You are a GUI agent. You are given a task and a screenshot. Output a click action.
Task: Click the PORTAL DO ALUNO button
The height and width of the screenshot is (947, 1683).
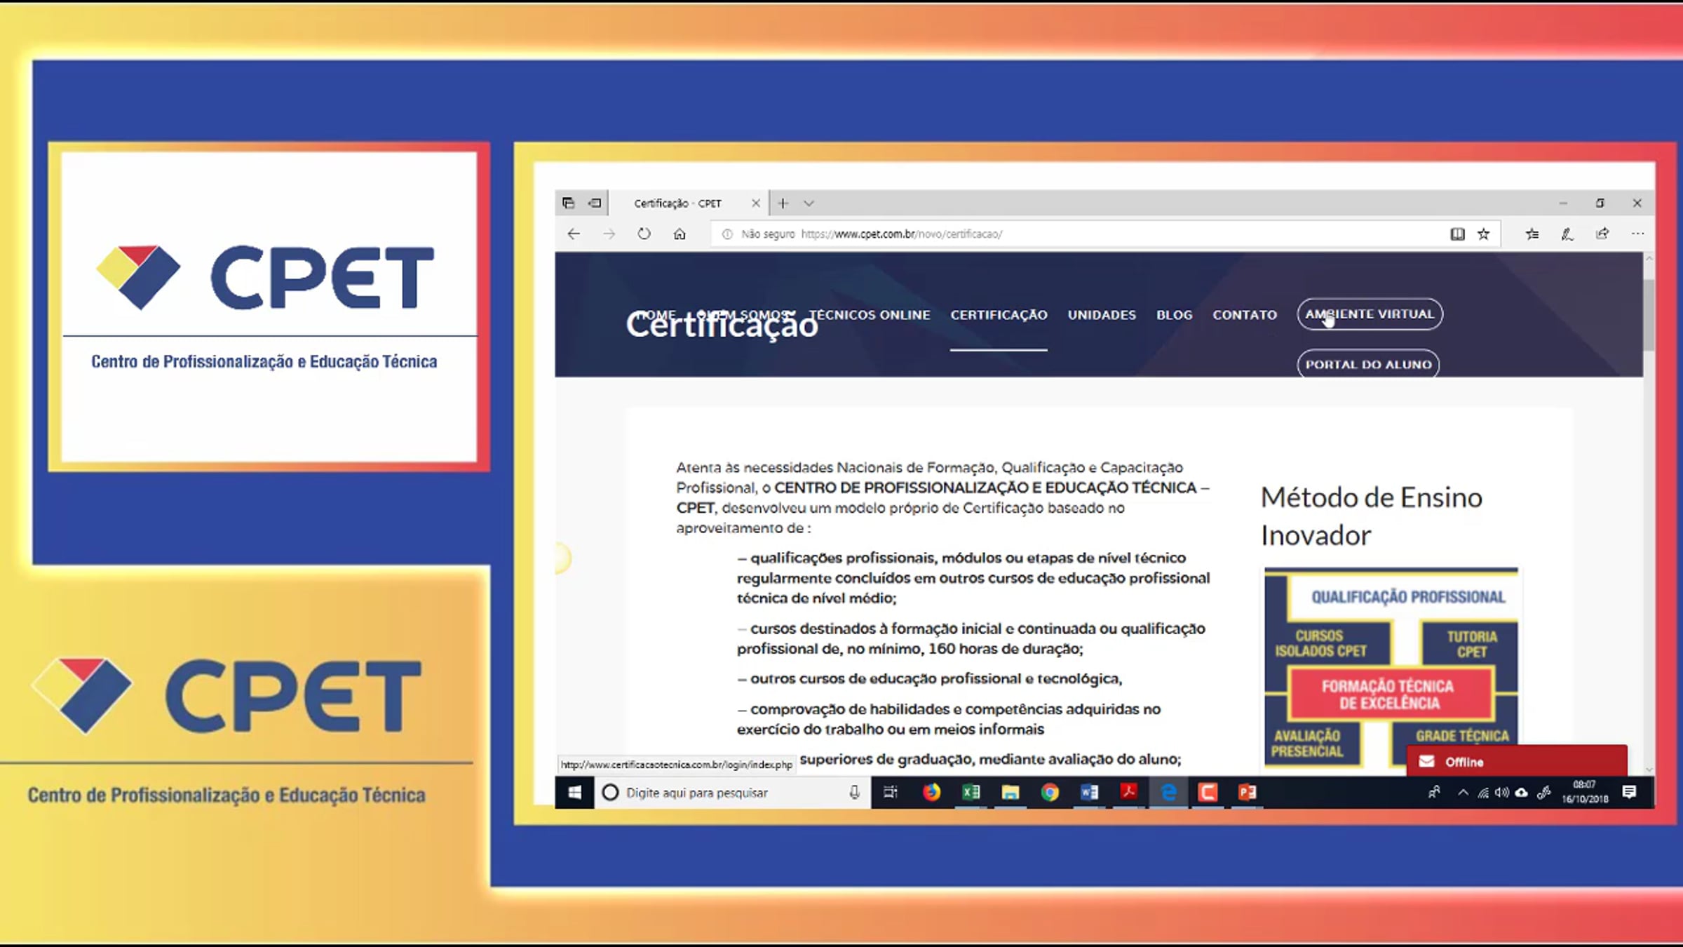pos(1368,364)
